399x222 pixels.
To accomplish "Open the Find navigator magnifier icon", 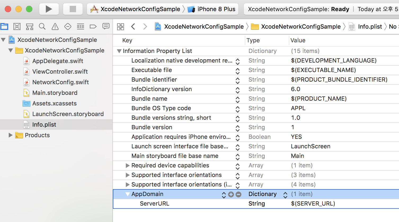I will (x=42, y=26).
